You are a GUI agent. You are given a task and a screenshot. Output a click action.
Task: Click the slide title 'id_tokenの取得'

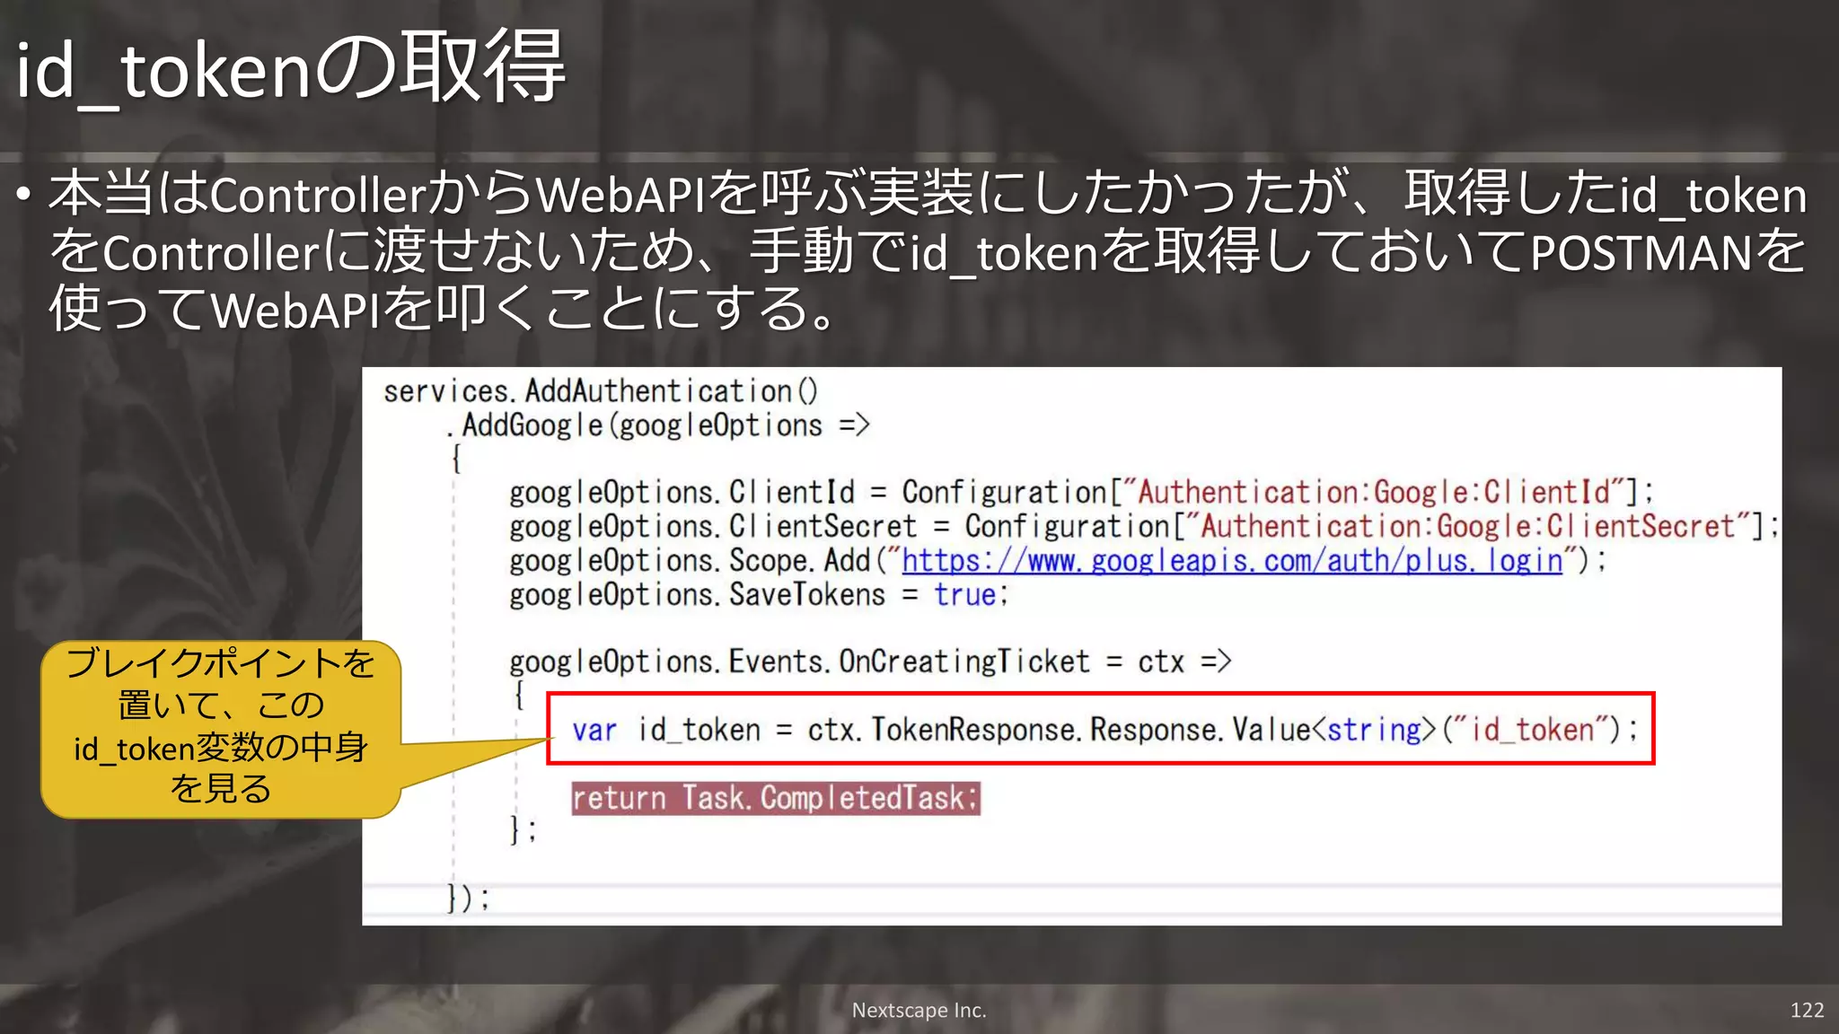click(291, 68)
